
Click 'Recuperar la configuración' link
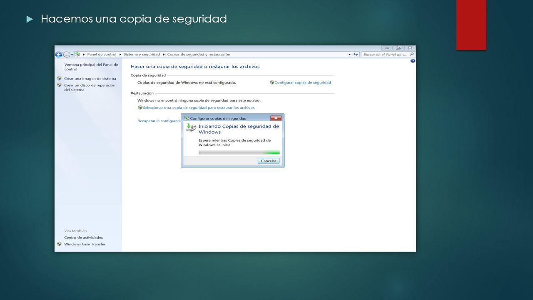(x=159, y=121)
